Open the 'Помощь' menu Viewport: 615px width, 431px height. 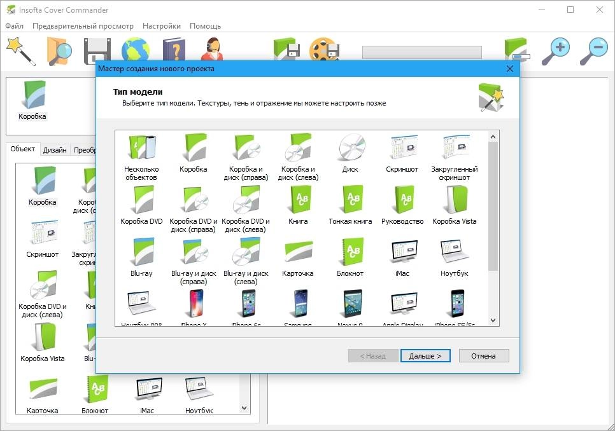pyautogui.click(x=205, y=26)
